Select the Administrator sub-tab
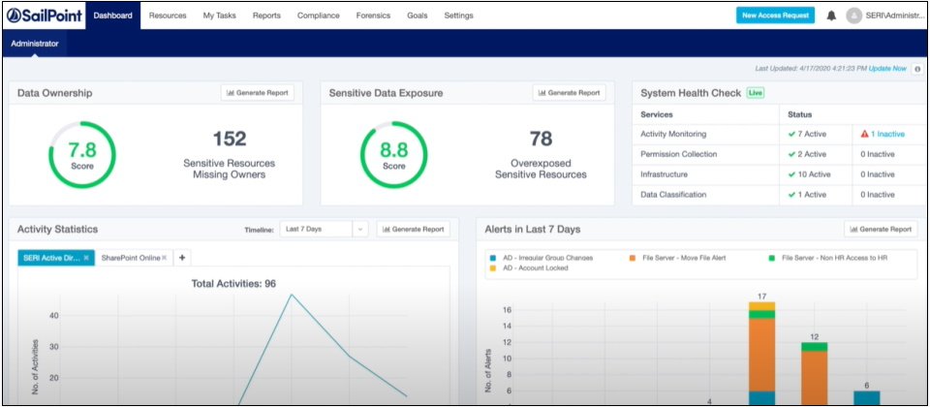This screenshot has height=407, width=930. pyautogui.click(x=35, y=44)
